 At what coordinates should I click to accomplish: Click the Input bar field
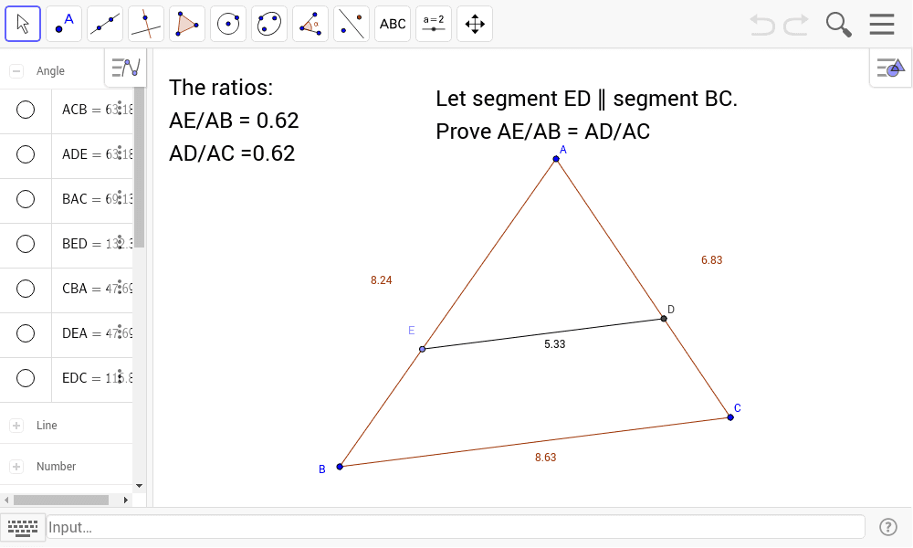456,527
